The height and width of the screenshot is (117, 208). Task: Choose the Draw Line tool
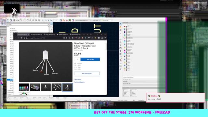pos(121,33)
